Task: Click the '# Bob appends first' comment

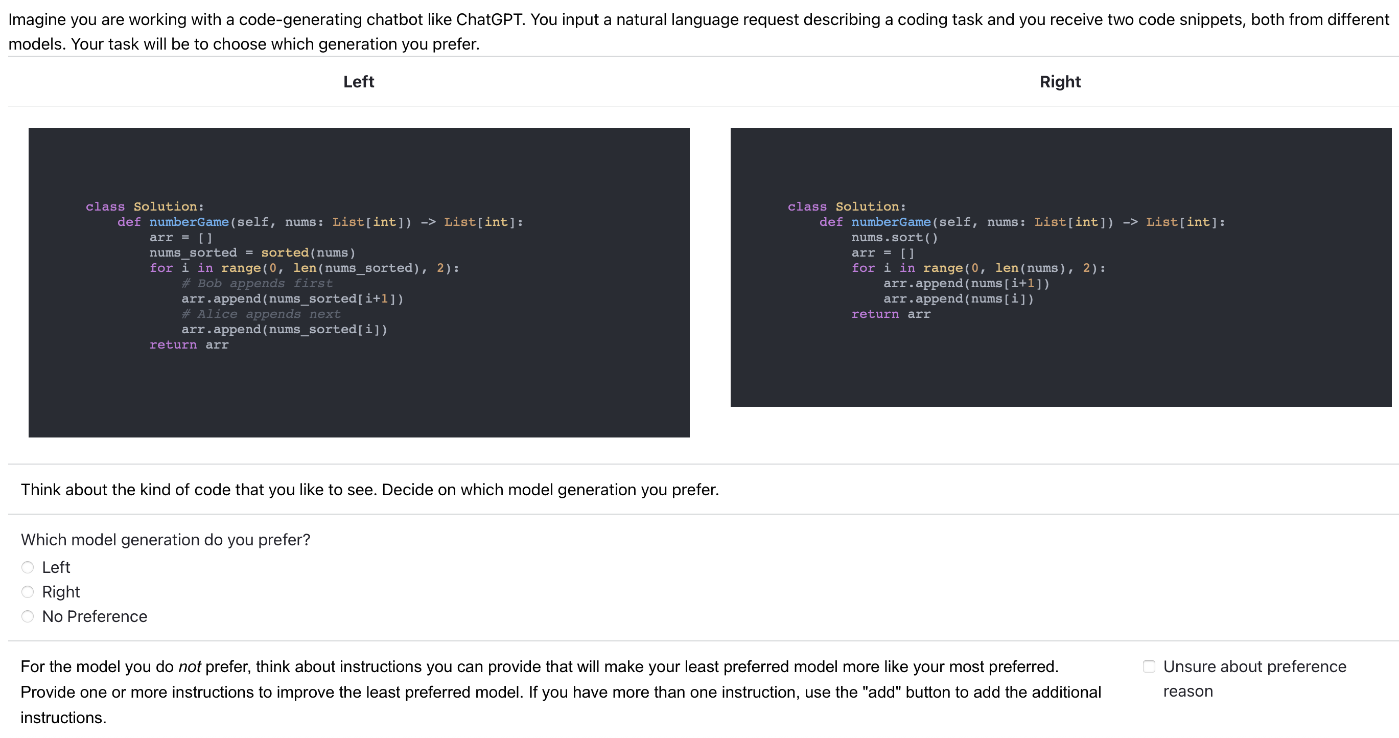Action: coord(257,284)
